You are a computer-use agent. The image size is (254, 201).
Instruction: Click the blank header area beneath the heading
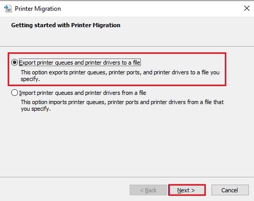tap(127, 37)
